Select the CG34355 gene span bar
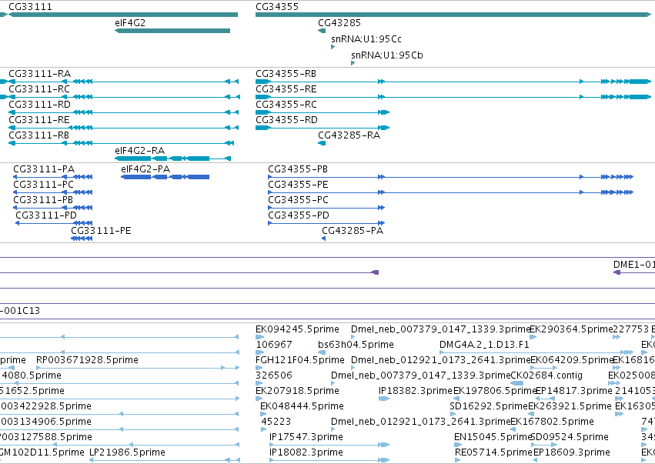The width and height of the screenshot is (655, 464). tap(453, 15)
